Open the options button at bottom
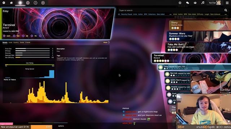 [x=61, y=126]
